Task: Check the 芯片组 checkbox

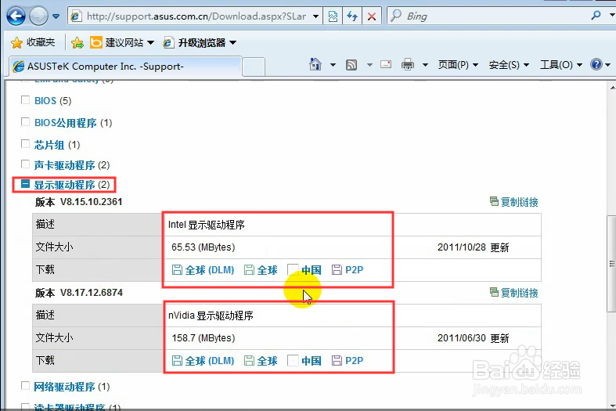Action: (25, 144)
